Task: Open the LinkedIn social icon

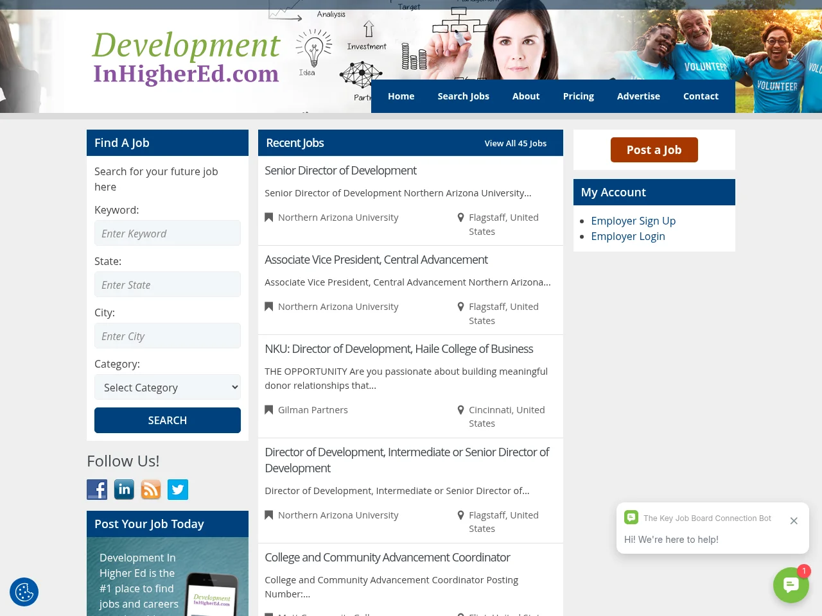Action: coord(124,490)
